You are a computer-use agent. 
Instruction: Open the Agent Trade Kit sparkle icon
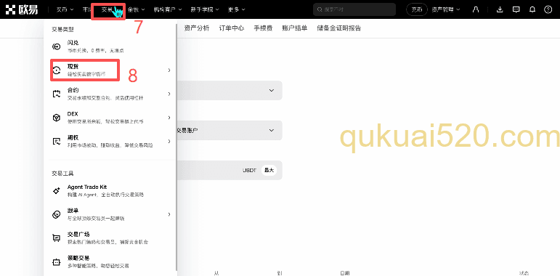pyautogui.click(x=56, y=191)
